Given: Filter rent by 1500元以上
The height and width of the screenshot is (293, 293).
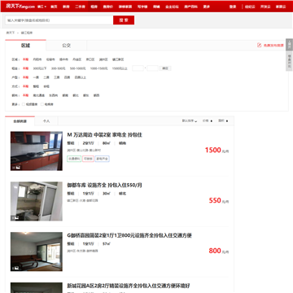Looking at the screenshot, I should click(120, 68).
